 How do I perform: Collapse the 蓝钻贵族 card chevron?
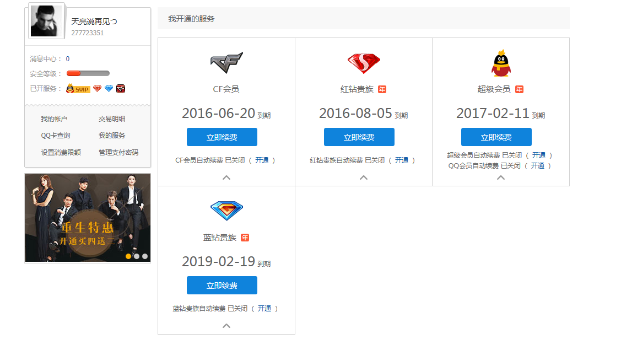coord(226,326)
